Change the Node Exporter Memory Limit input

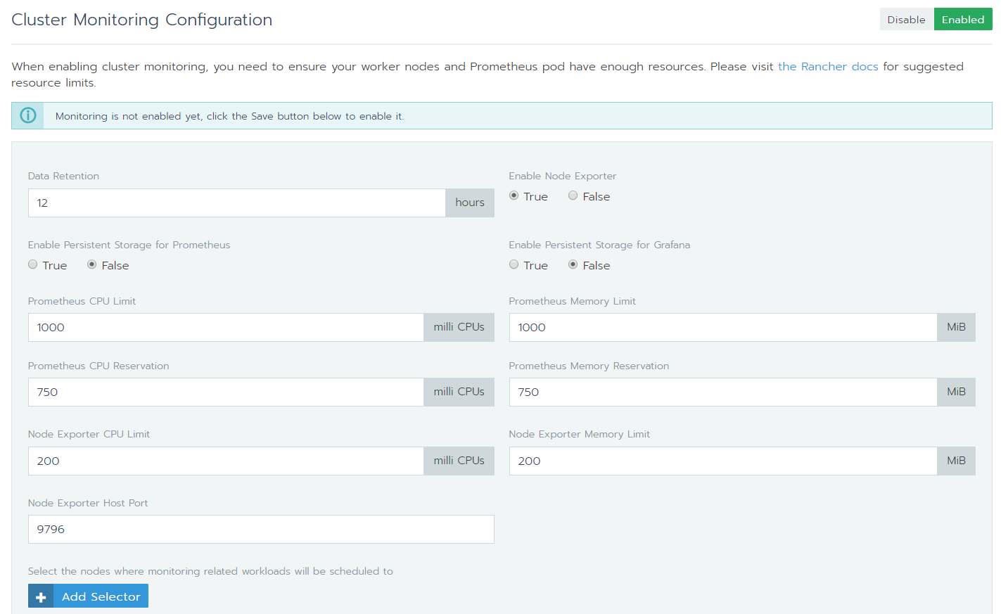(722, 461)
